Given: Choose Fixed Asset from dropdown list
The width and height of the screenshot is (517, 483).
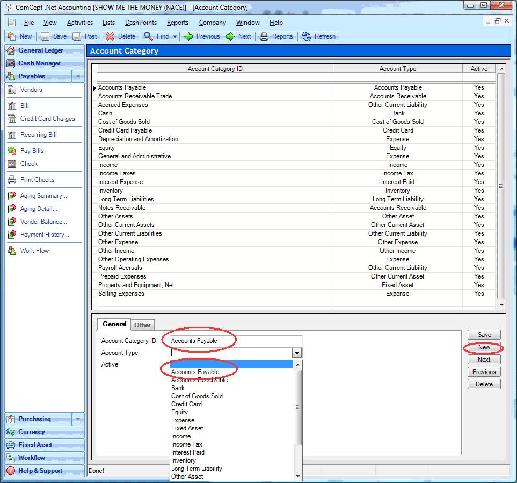Looking at the screenshot, I should click(187, 428).
